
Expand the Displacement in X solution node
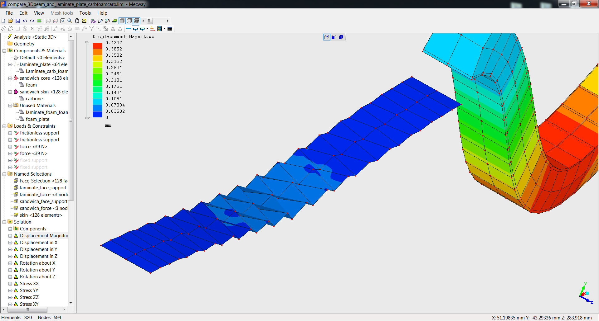tap(10, 243)
